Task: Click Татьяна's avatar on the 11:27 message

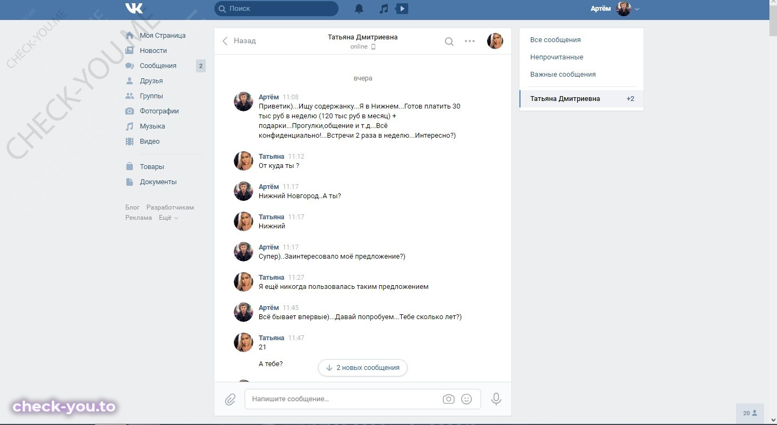Action: coord(244,282)
